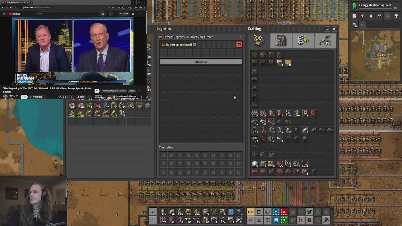Craft the iron chest showing count 1
This screenshot has height=226, width=402.
pos(280,63)
